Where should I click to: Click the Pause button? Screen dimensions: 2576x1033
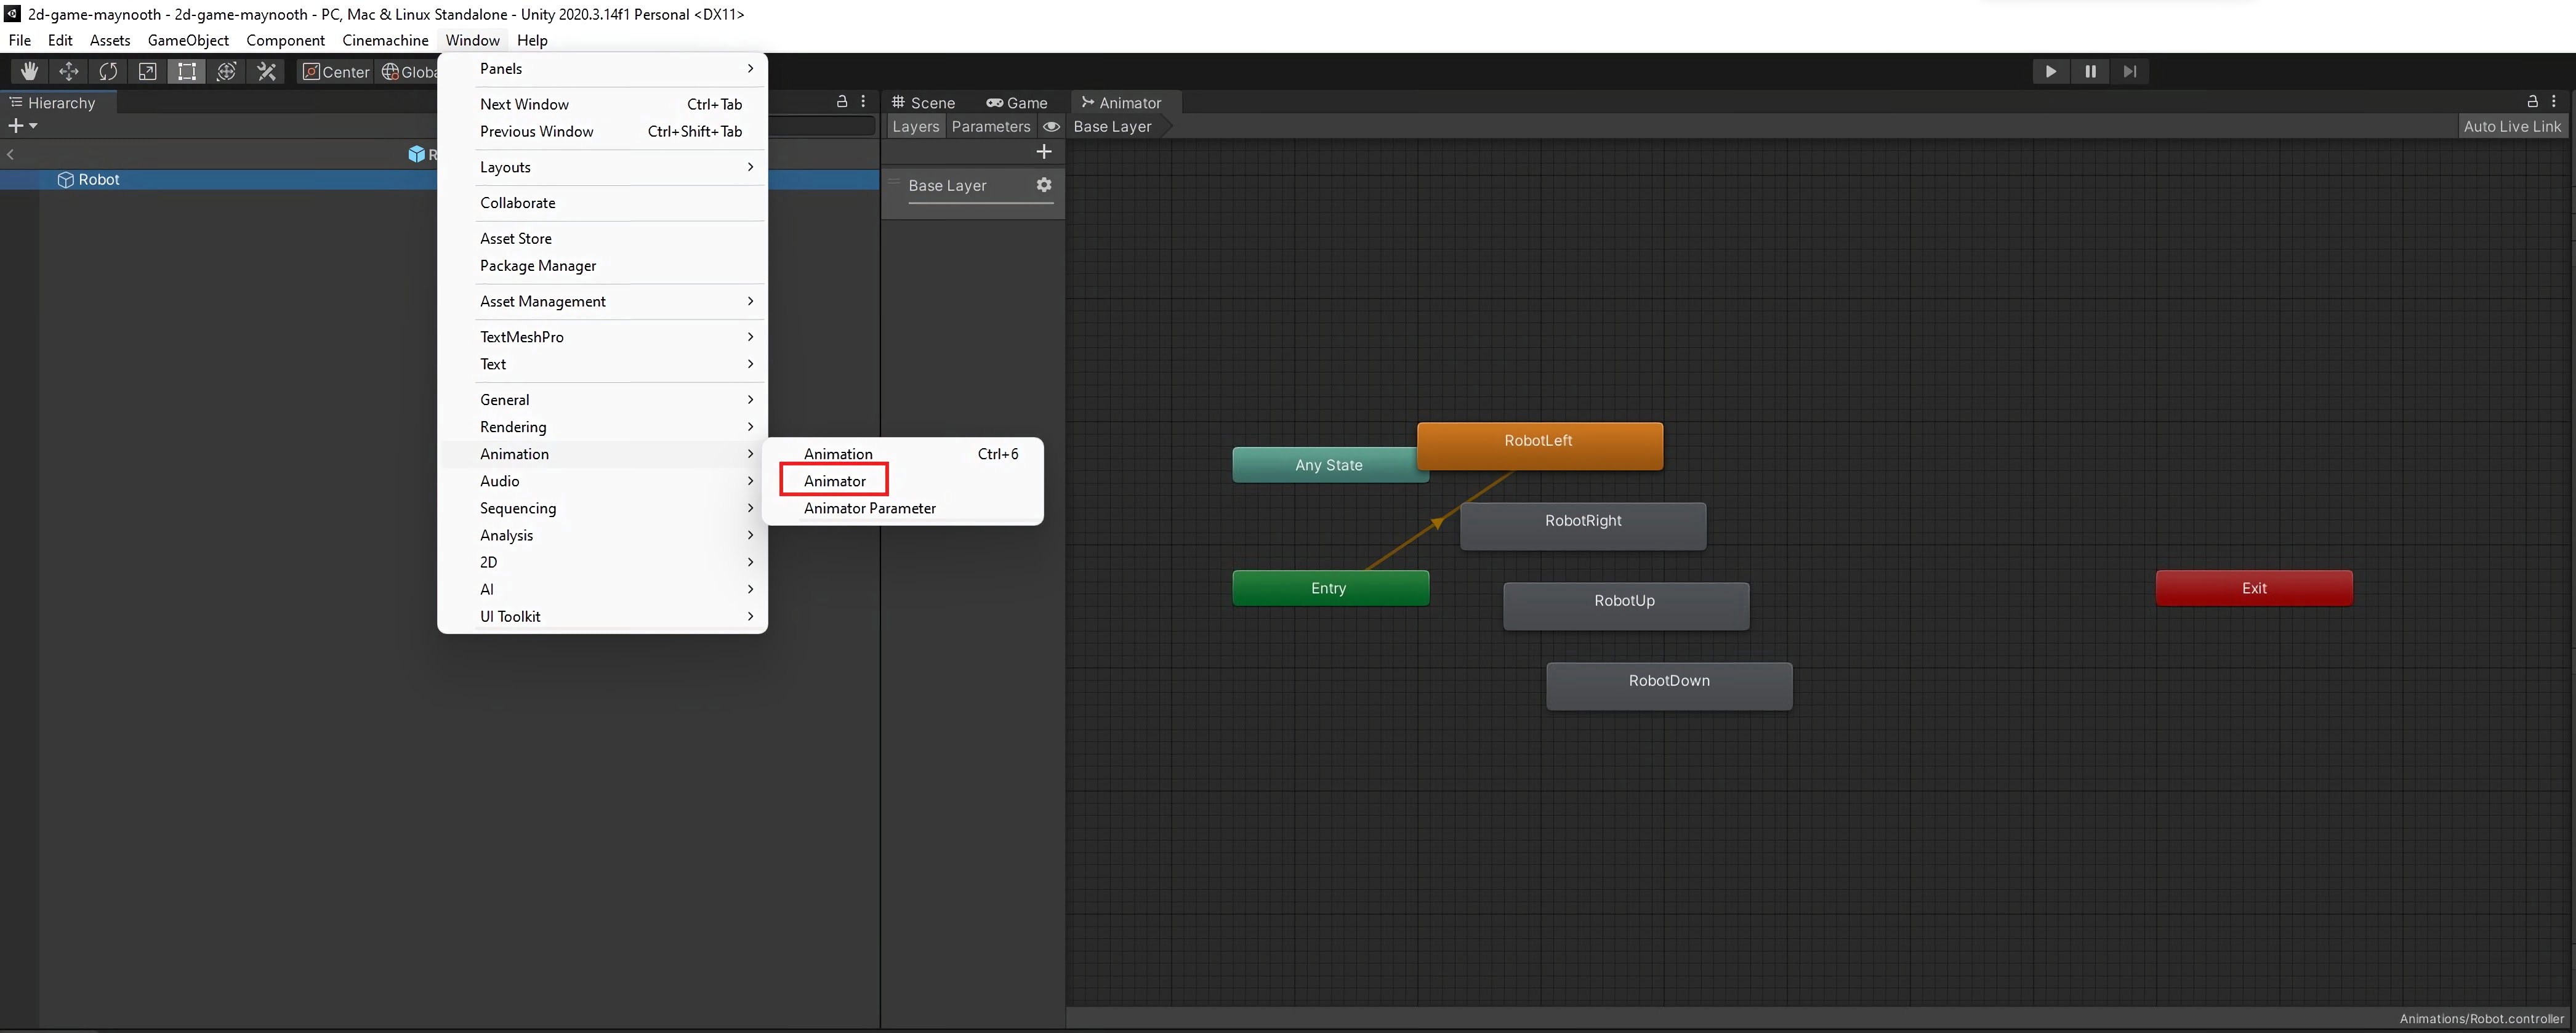[x=2090, y=71]
